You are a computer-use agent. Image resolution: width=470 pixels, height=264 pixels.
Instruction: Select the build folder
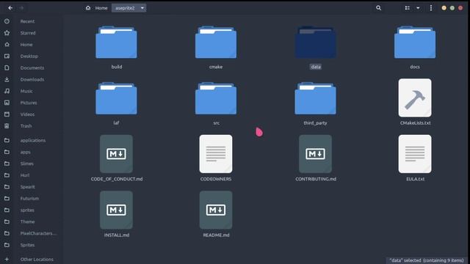coord(116,43)
